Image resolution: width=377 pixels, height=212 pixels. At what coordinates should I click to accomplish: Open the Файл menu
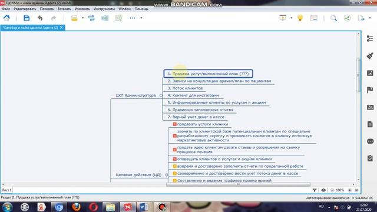6,9
